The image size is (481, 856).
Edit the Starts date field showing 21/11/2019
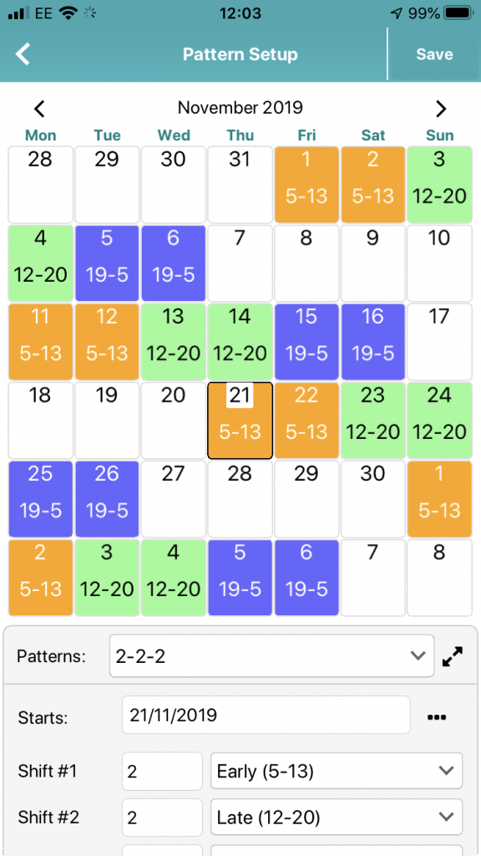pos(266,715)
